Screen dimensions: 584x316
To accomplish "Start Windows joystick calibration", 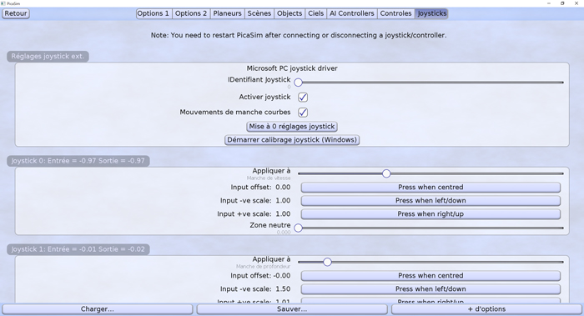I will (292, 140).
